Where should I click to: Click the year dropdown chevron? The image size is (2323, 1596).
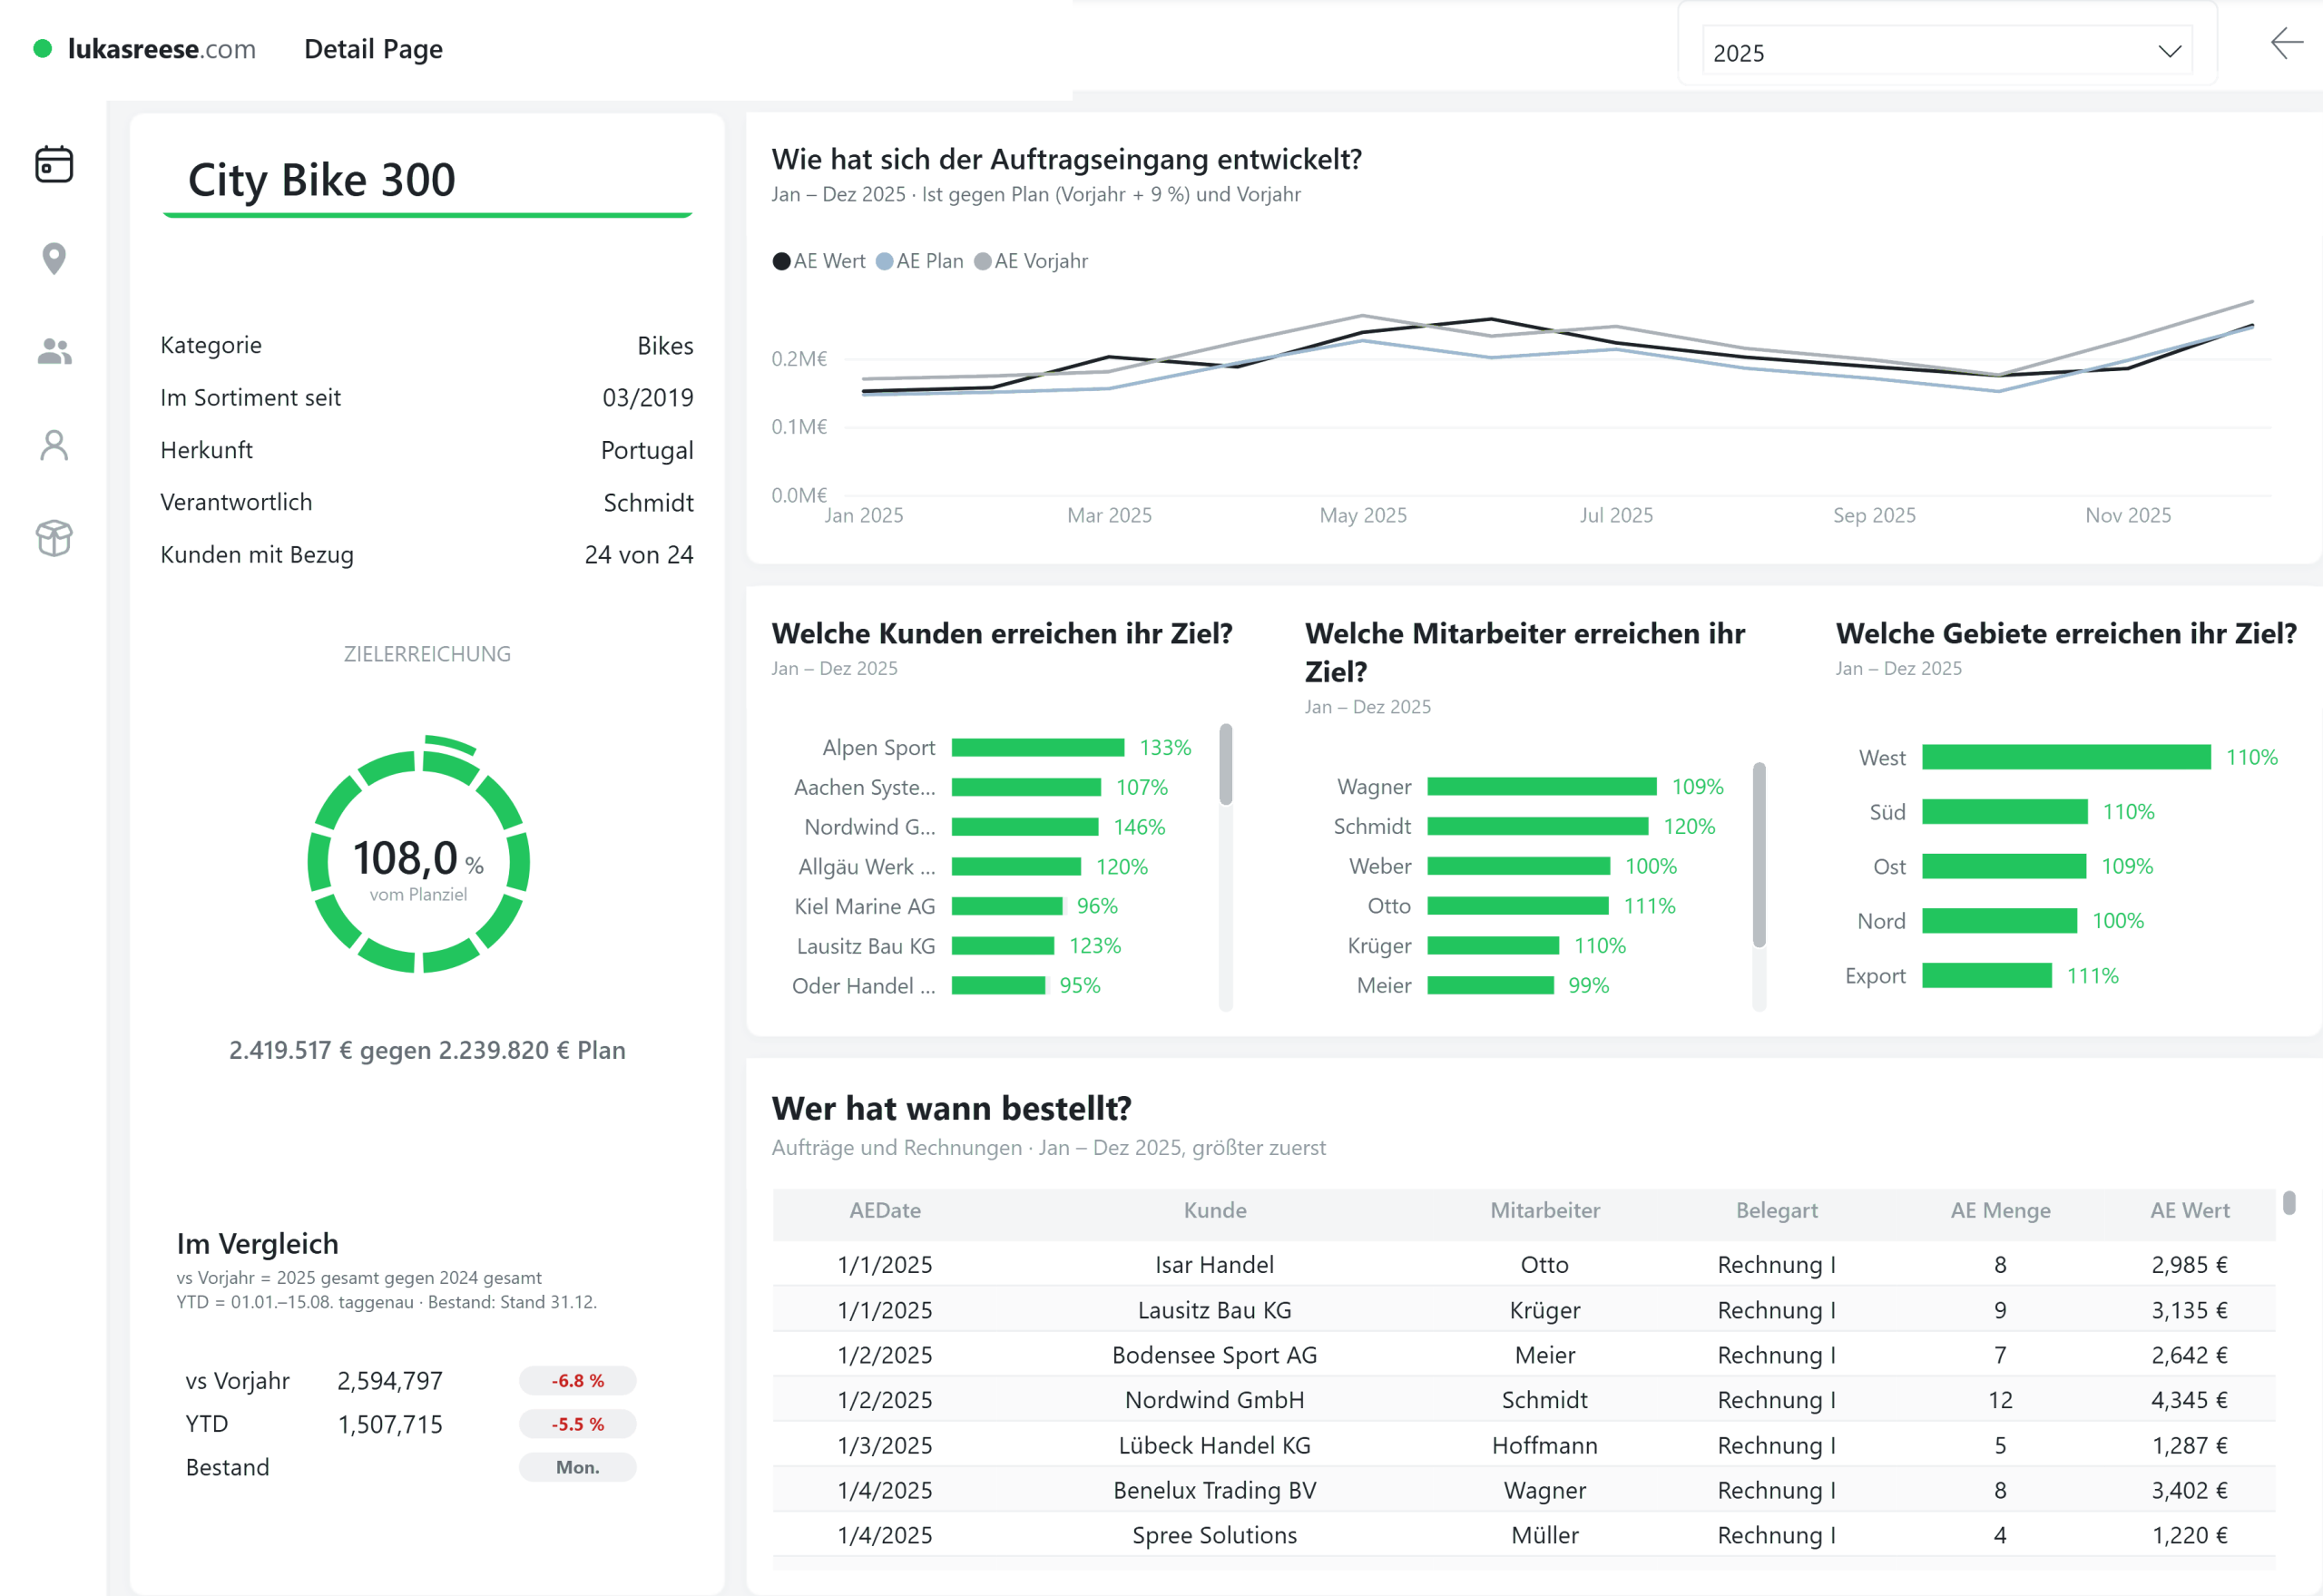[2168, 52]
